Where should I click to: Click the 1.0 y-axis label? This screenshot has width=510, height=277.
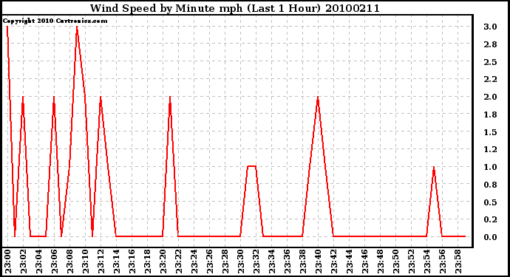point(490,167)
